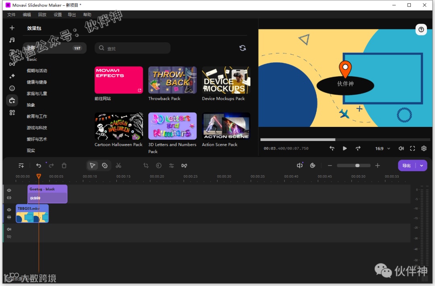
Task: Select the 教育与工作 category
Action: [37, 116]
